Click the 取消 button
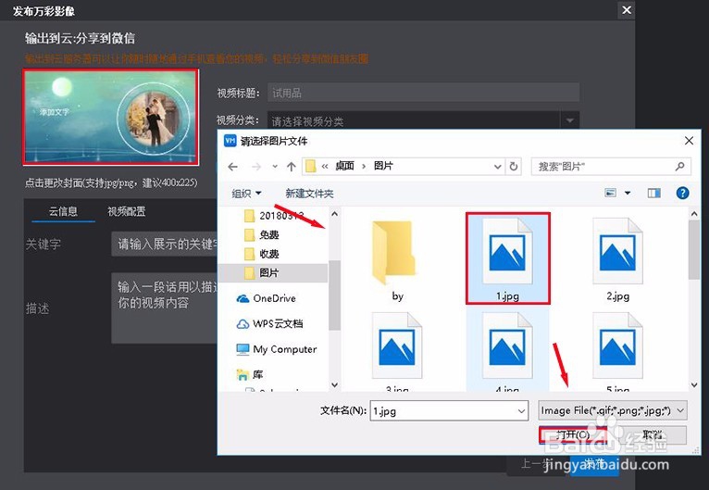Image resolution: width=709 pixels, height=490 pixels. 653,434
